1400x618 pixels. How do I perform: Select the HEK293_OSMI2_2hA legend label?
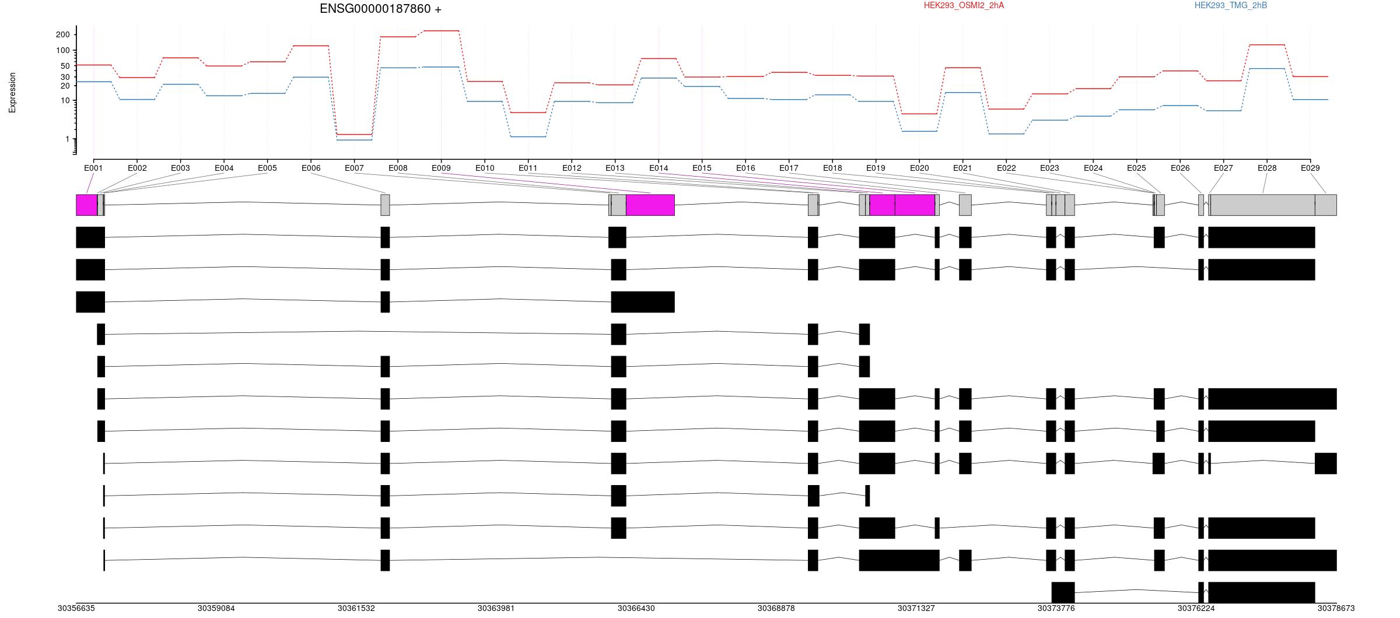(x=964, y=5)
